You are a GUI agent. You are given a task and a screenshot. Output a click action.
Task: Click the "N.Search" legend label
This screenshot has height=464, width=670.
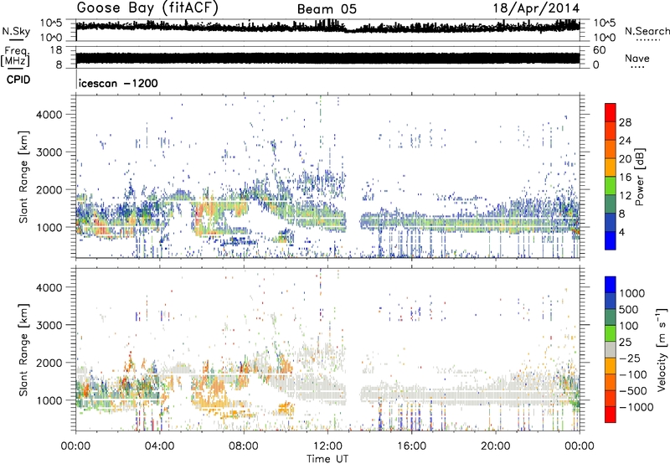647,31
